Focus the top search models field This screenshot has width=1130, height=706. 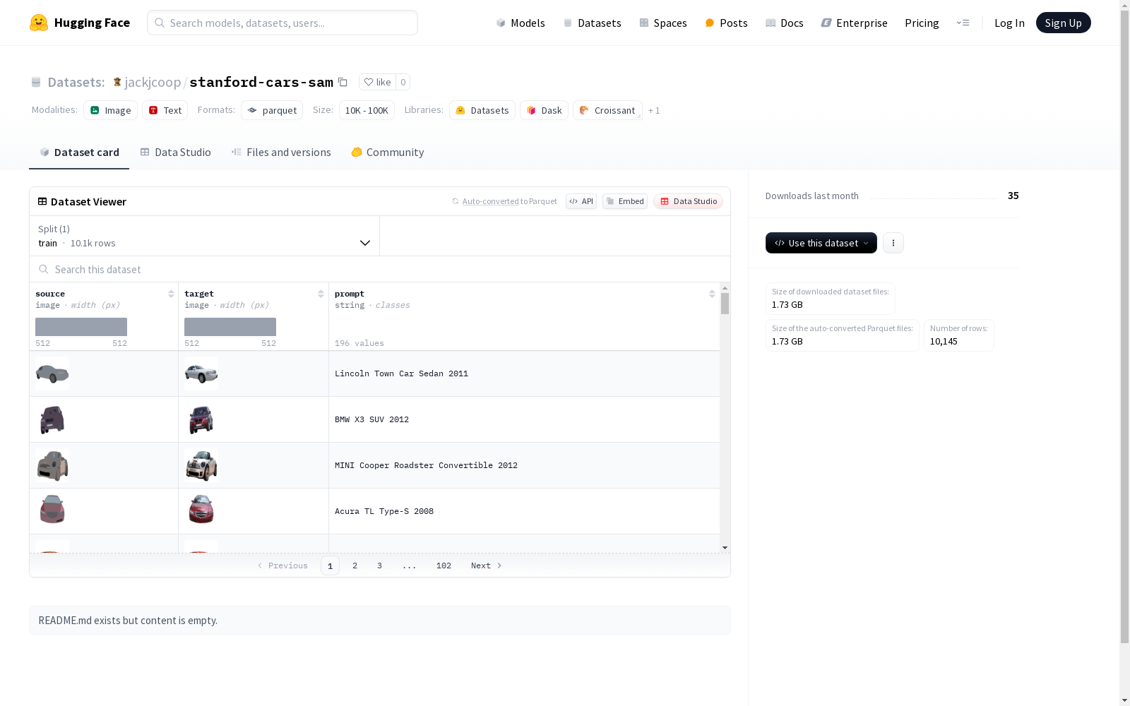tap(282, 23)
